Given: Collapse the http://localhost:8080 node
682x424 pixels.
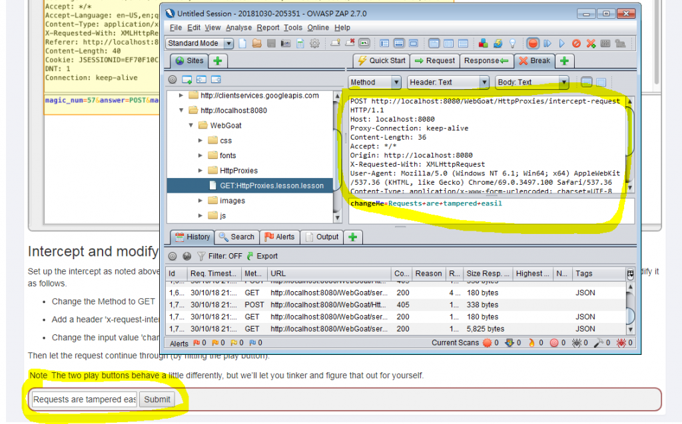Looking at the screenshot, I should [181, 110].
